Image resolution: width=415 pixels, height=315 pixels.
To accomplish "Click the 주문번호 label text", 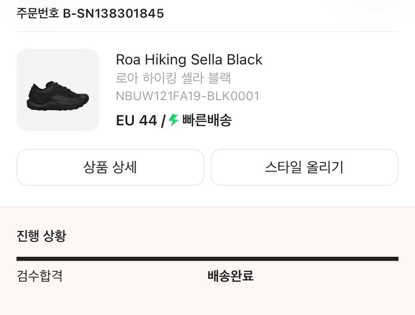I will (x=37, y=14).
